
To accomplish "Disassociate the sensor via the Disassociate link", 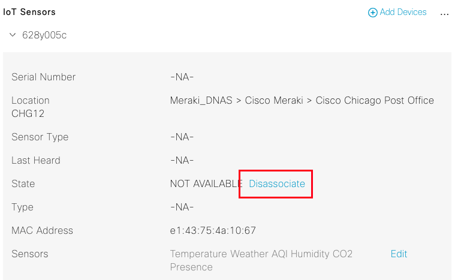I will pos(277,184).
